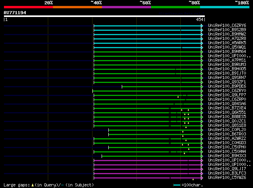
Task: Select the UniRef100_B9HM64 label
Action: [227, 52]
